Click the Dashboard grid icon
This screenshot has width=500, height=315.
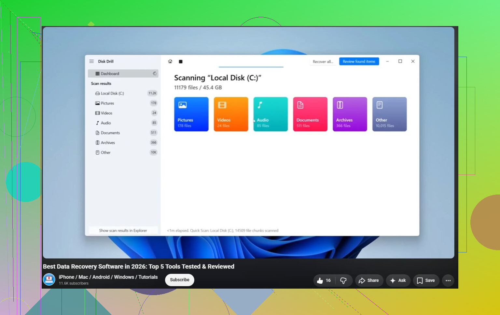tap(97, 74)
